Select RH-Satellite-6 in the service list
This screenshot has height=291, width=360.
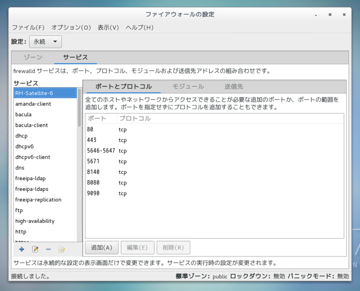[45, 93]
